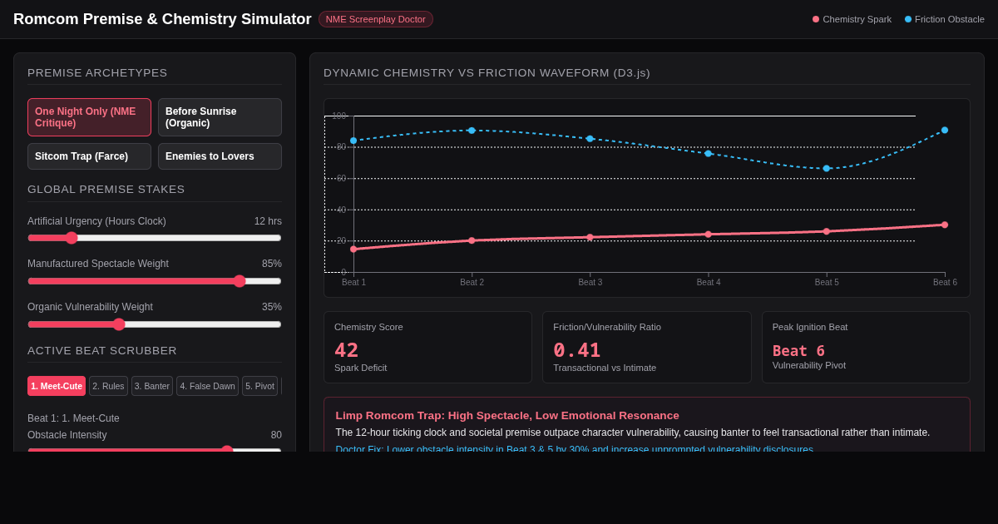Screen dimensions: 998x524
Task: Open the 3. Banter beat
Action: tap(152, 386)
